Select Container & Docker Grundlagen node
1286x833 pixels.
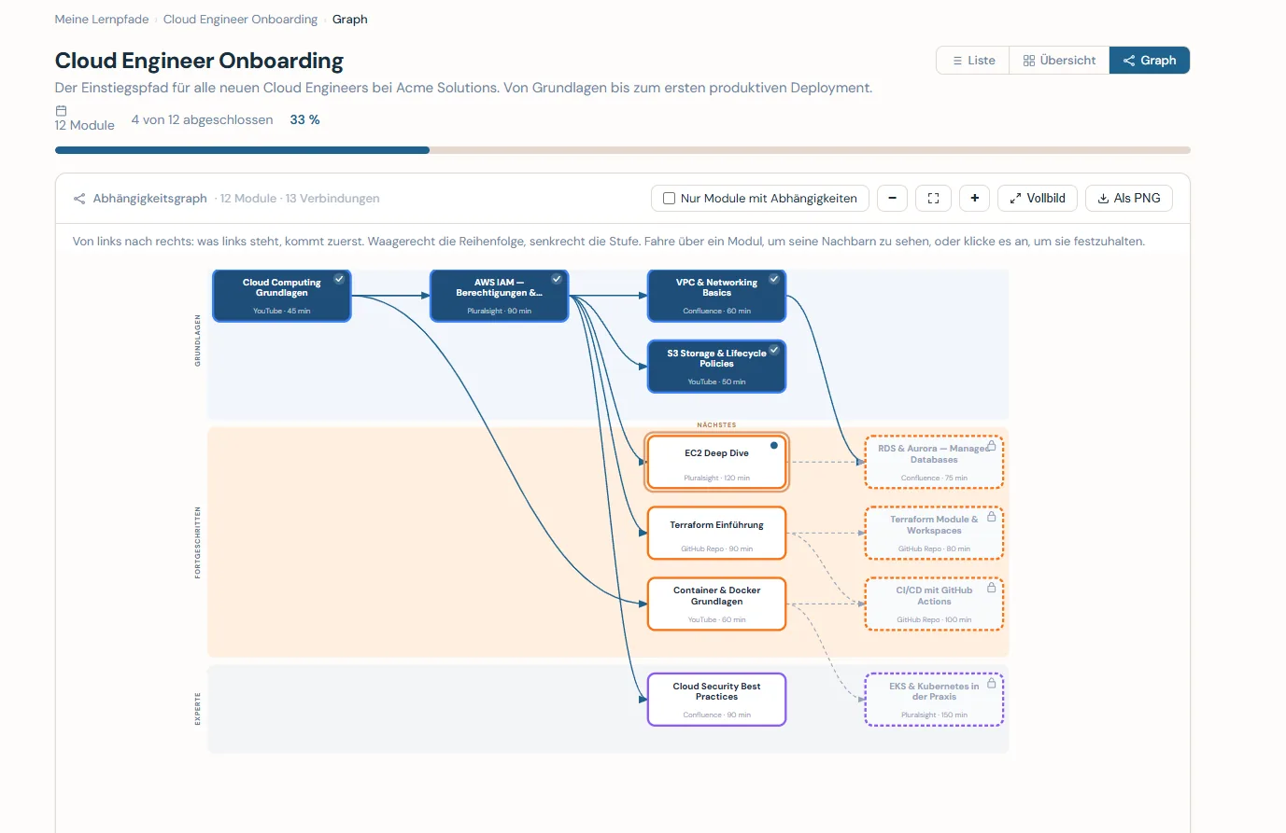(x=716, y=604)
